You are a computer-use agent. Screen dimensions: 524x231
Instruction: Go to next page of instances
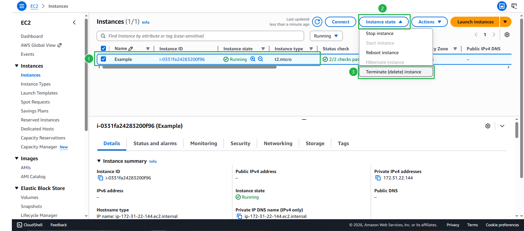(494, 35)
